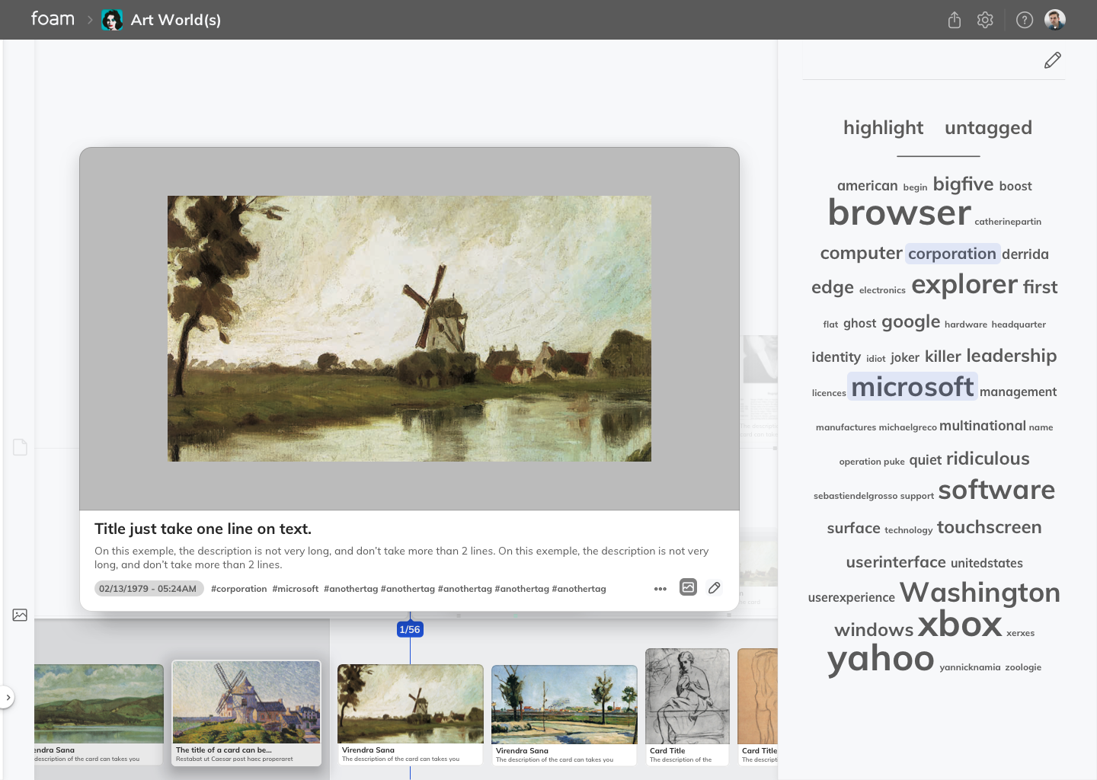
Task: Toggle the Washington tag
Action: [980, 592]
